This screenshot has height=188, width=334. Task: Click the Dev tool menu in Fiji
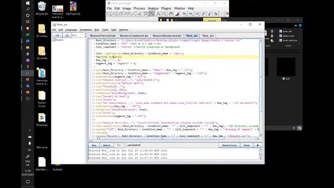point(184,14)
